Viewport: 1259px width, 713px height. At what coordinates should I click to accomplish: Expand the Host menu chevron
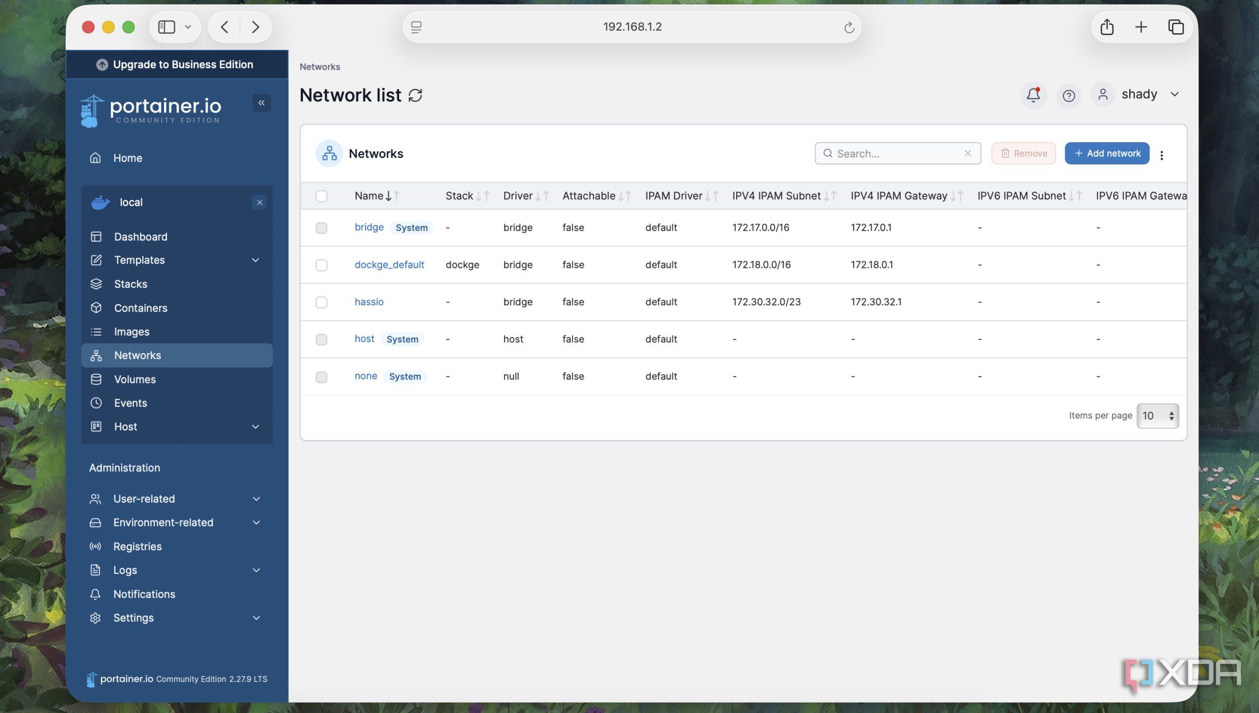point(256,427)
